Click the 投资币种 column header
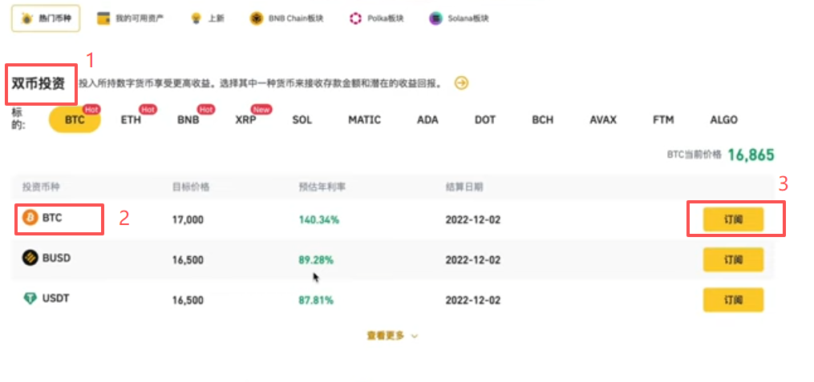Image resolution: width=814 pixels, height=382 pixels. pos(41,187)
